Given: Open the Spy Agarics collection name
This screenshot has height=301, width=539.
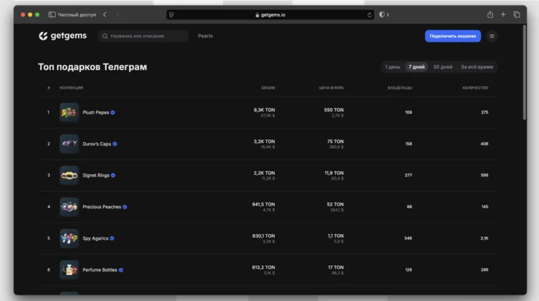Looking at the screenshot, I should pos(95,238).
